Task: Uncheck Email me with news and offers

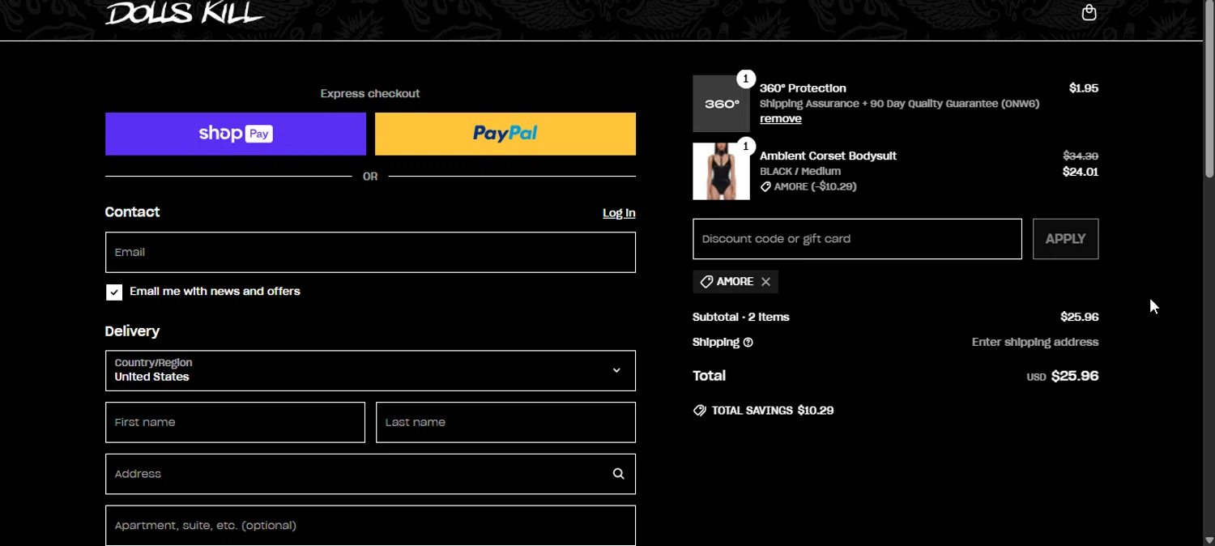Action: click(114, 292)
